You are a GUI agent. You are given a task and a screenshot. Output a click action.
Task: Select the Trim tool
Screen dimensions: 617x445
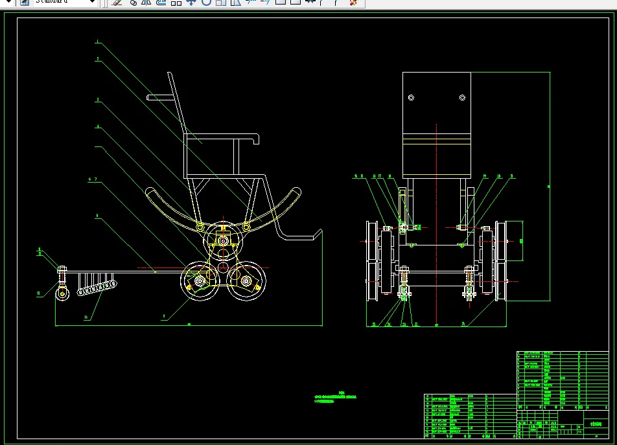pos(250,3)
